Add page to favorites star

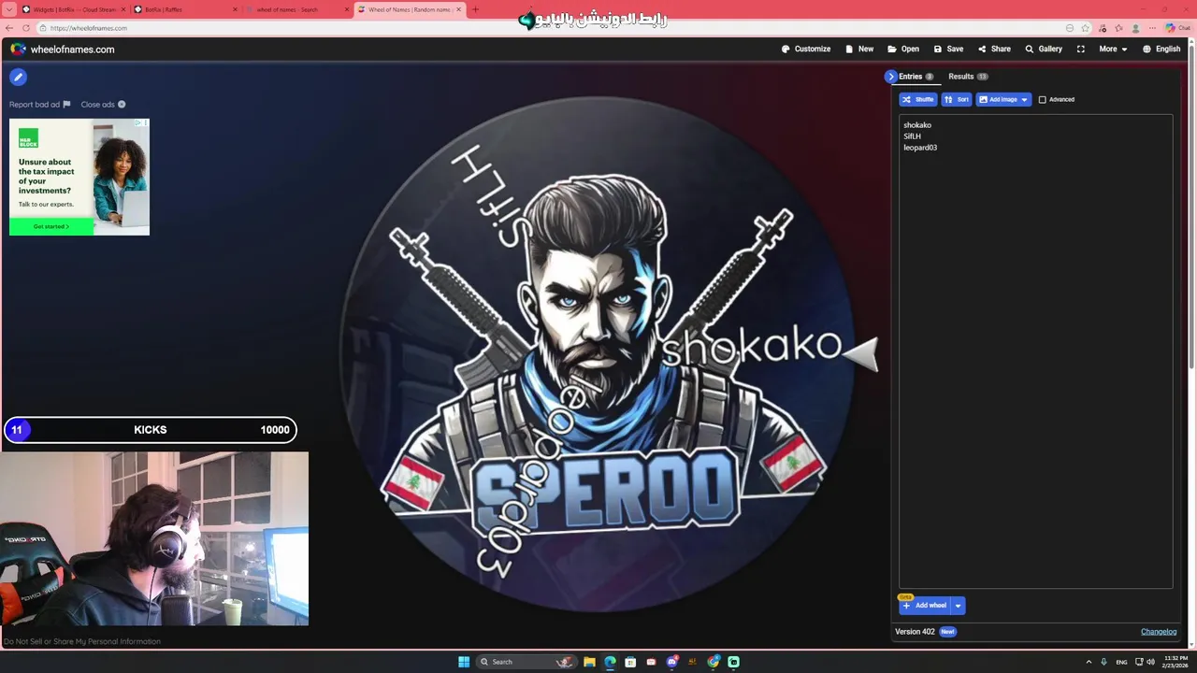1086,28
